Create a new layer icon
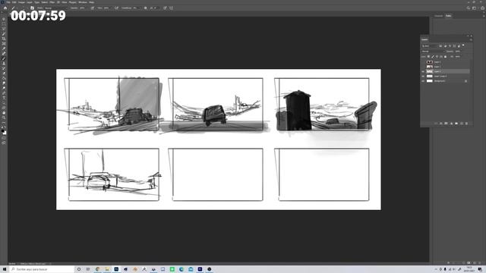 tap(462, 124)
